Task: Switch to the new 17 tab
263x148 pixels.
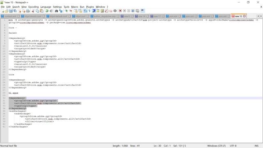Action: [x=157, y=16]
